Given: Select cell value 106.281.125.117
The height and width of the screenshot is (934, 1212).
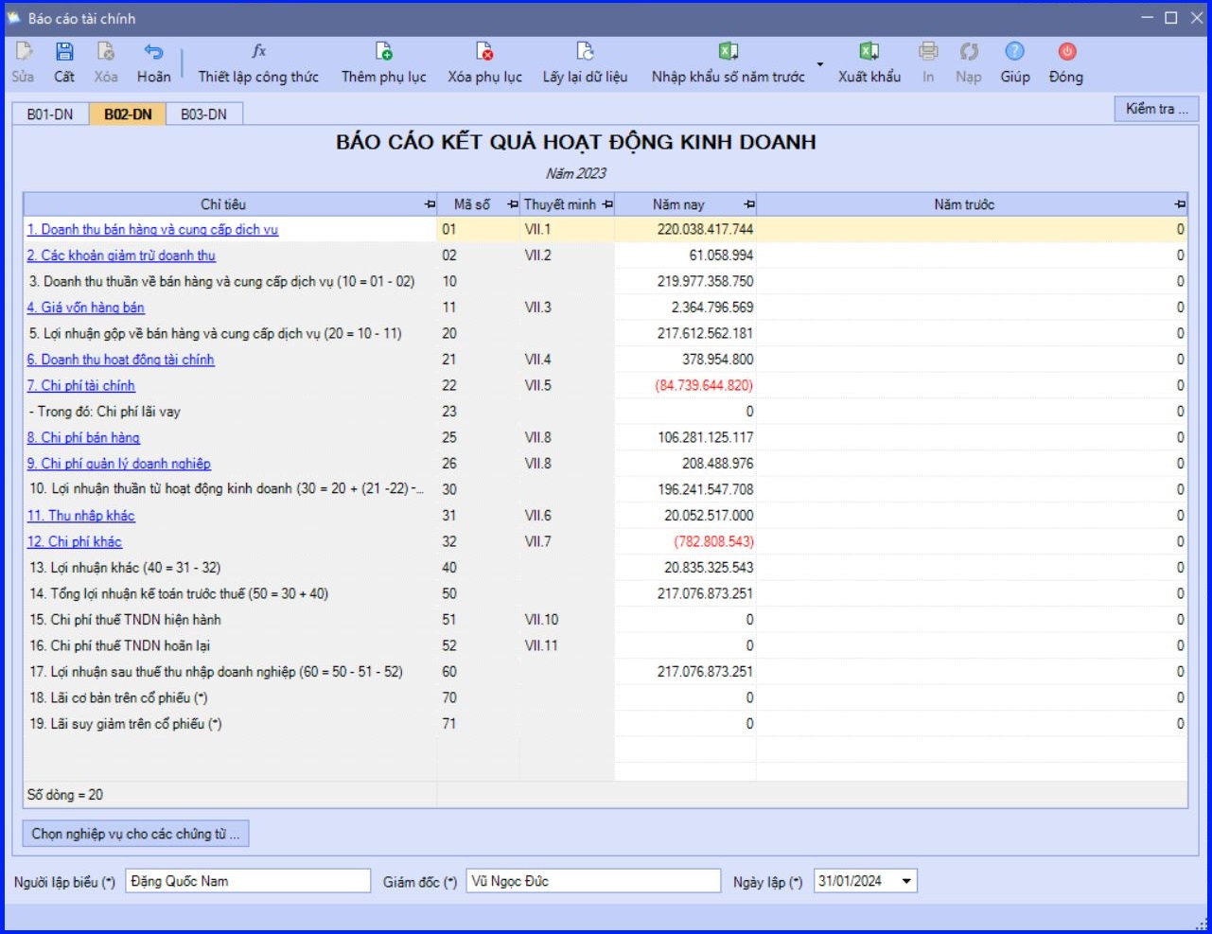Looking at the screenshot, I should [x=705, y=437].
